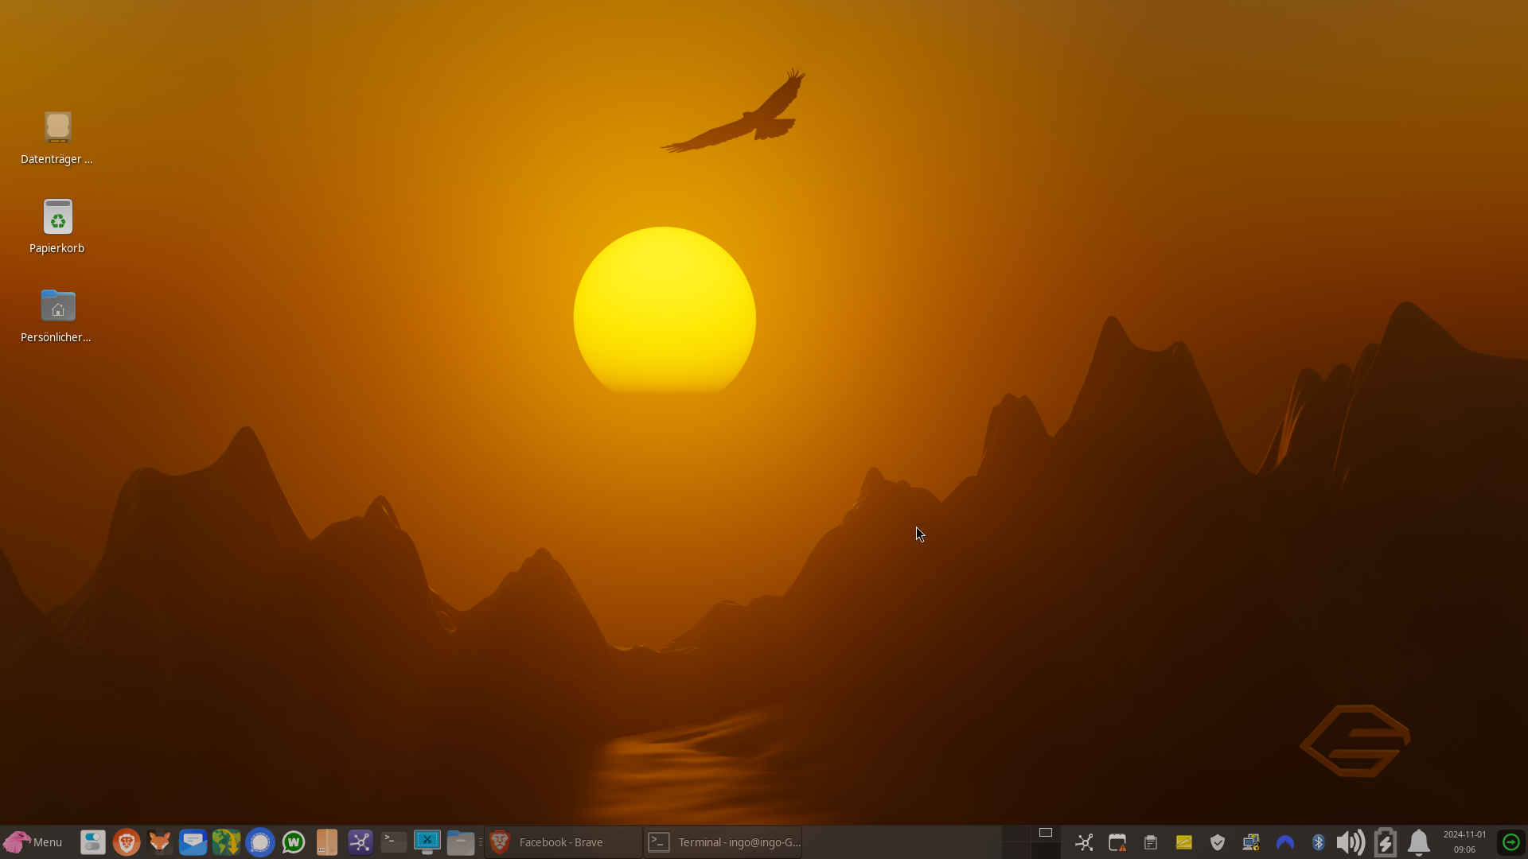The width and height of the screenshot is (1528, 859).
Task: Open the blue mail client launcher
Action: [193, 842]
